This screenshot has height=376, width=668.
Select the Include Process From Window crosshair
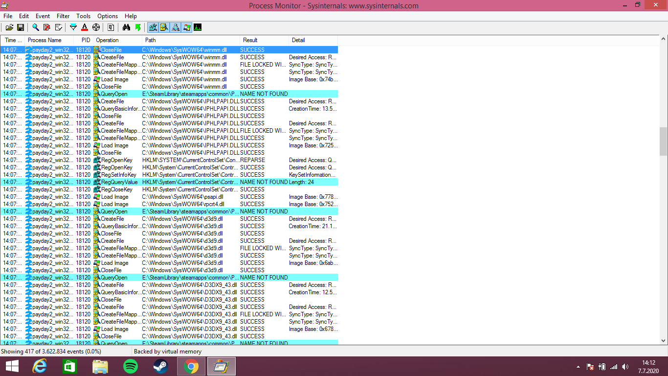pyautogui.click(x=96, y=27)
